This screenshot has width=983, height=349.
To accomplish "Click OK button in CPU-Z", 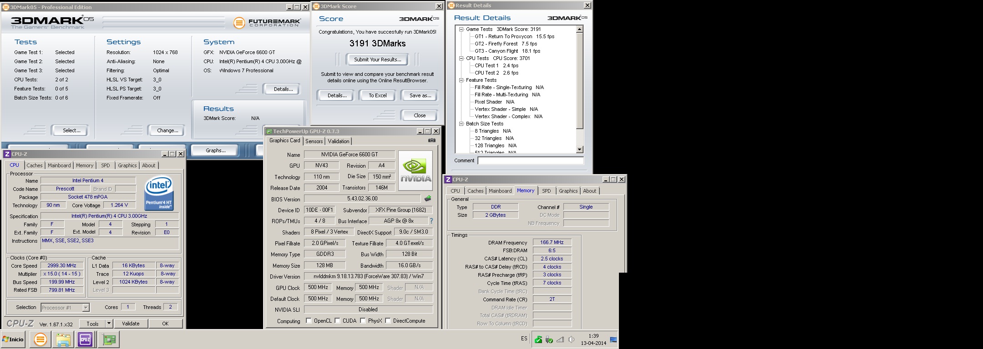I will pos(165,324).
